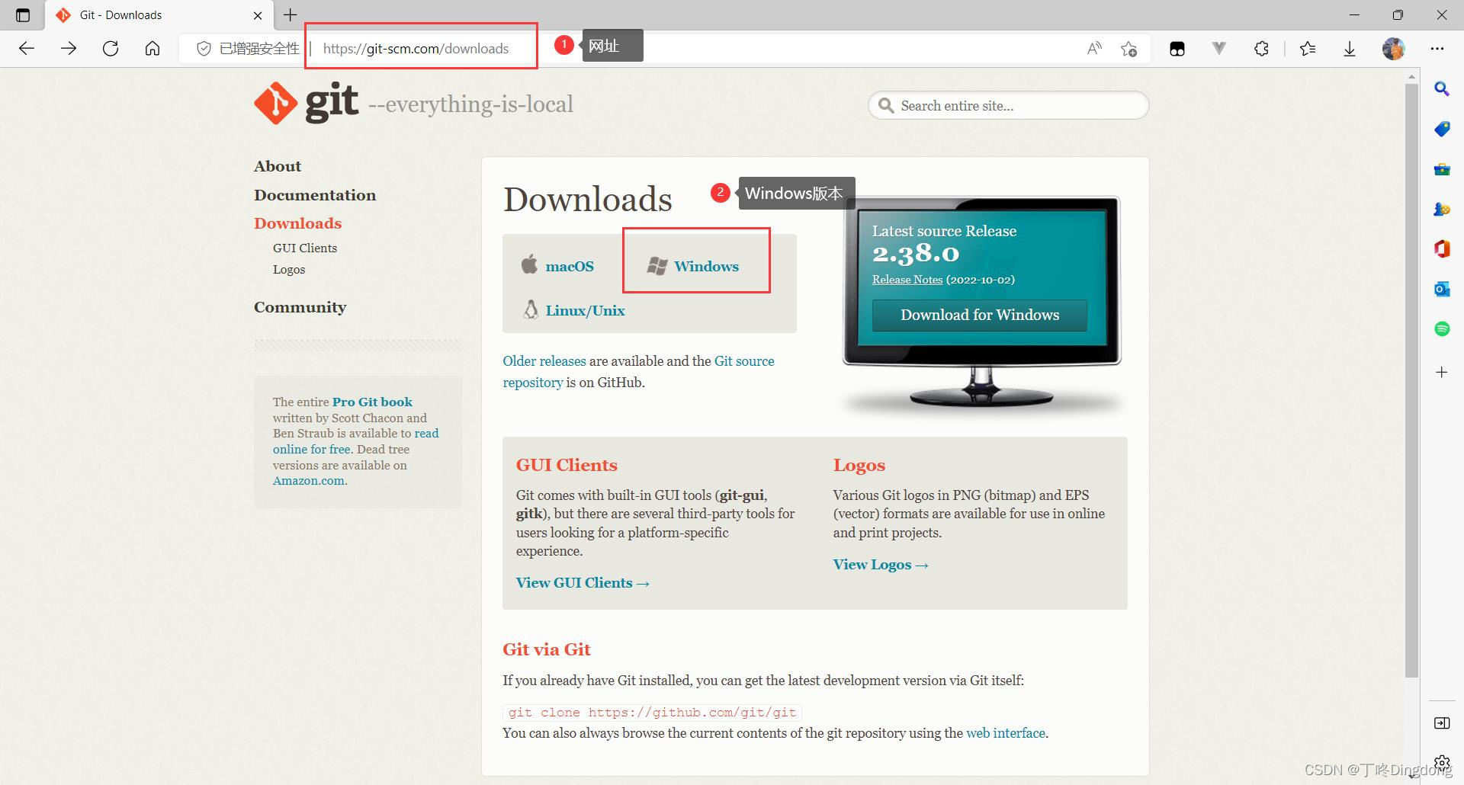This screenshot has height=785, width=1464.
Task: Open sidebar Microsoft Office icon
Action: tap(1442, 248)
